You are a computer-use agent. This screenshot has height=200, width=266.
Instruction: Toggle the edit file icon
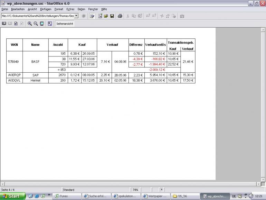92,16
